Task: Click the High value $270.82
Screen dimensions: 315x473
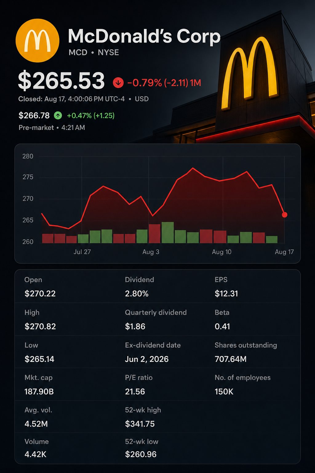Action: (40, 326)
